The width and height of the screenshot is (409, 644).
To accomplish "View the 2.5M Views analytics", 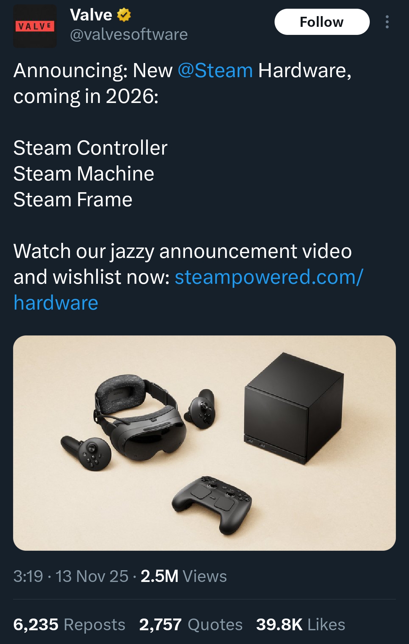I will (x=184, y=576).
